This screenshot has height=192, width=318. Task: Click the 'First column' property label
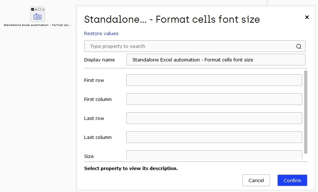point(98,99)
